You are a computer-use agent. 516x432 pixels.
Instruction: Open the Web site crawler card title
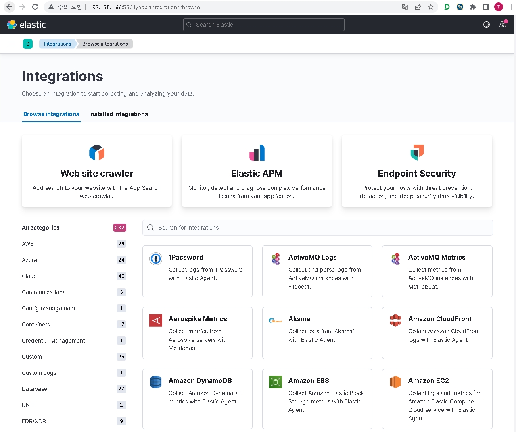click(x=97, y=173)
